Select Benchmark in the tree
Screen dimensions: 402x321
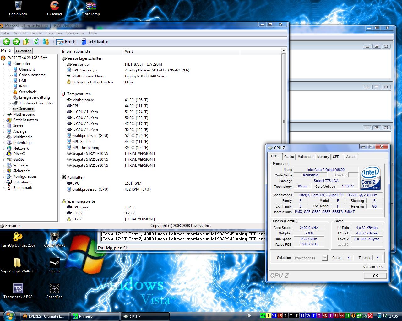(23, 188)
